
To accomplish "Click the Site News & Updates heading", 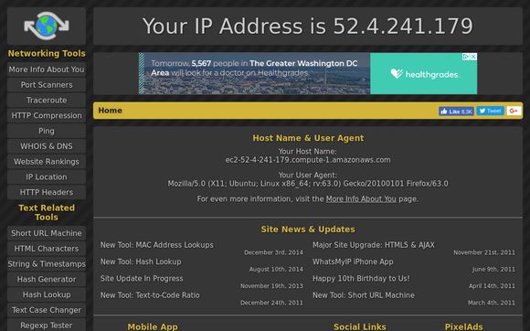I will pos(308,230).
